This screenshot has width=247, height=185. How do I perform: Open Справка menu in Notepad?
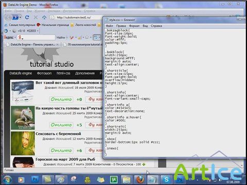coord(156,26)
